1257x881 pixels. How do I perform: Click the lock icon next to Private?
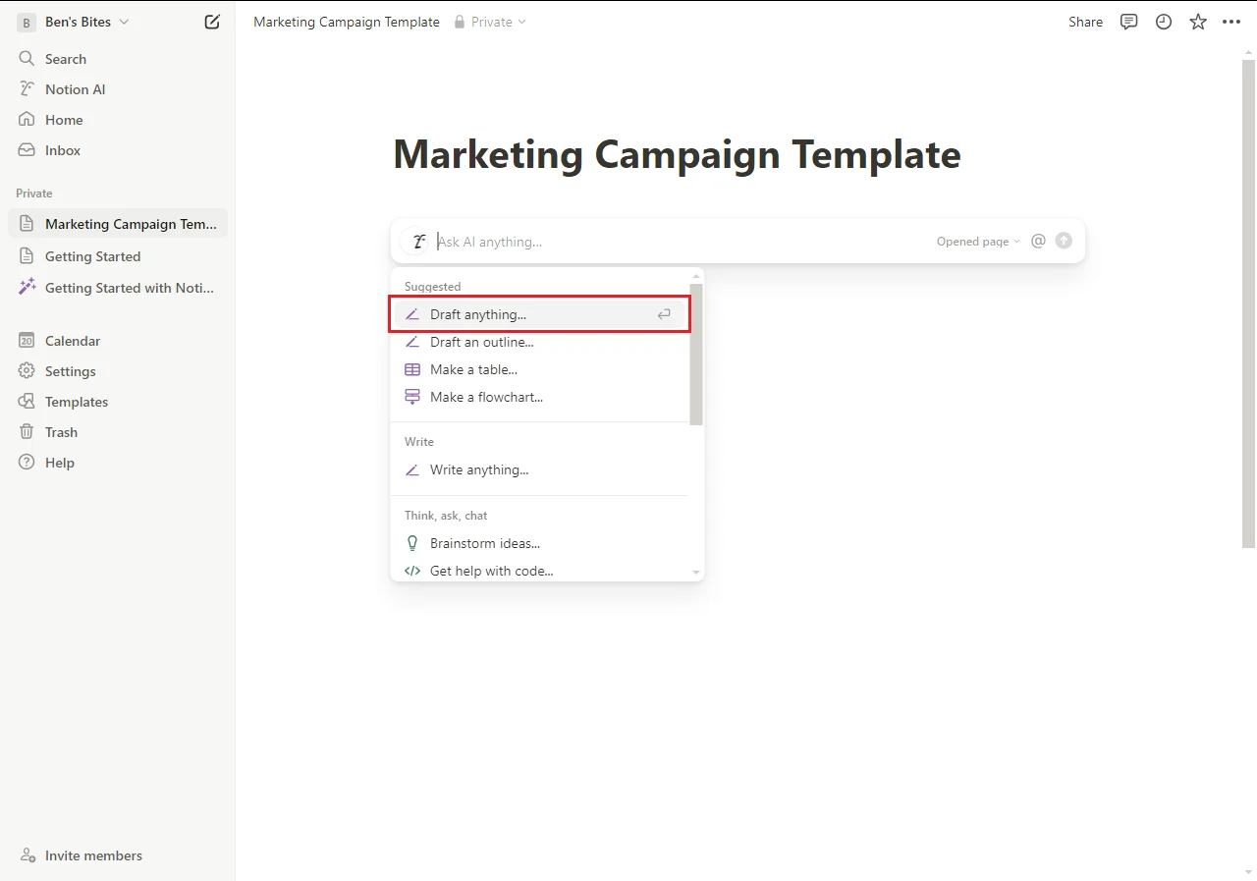[460, 22]
